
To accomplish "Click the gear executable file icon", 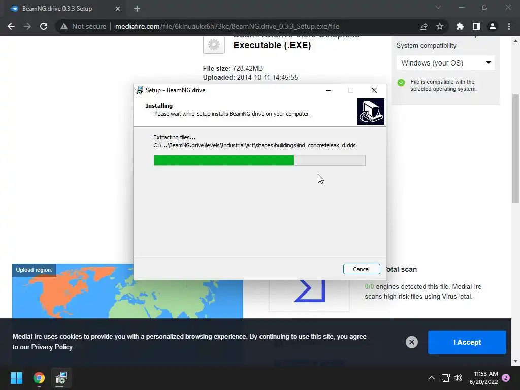I will (214, 45).
